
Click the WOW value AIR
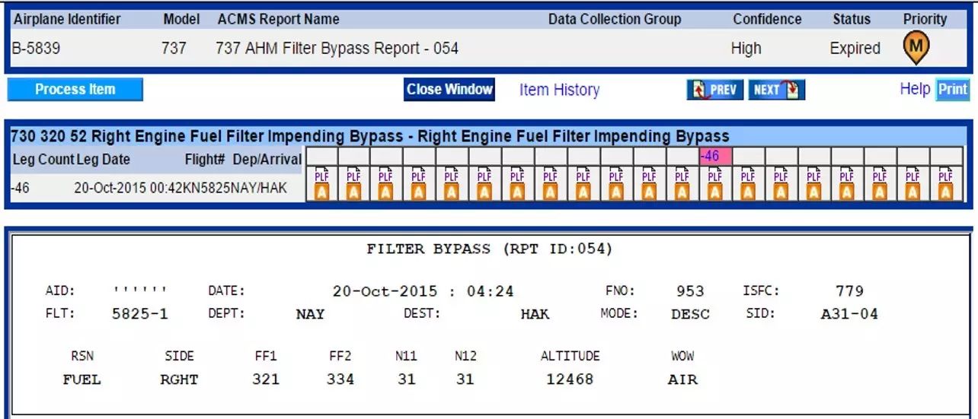click(x=682, y=379)
